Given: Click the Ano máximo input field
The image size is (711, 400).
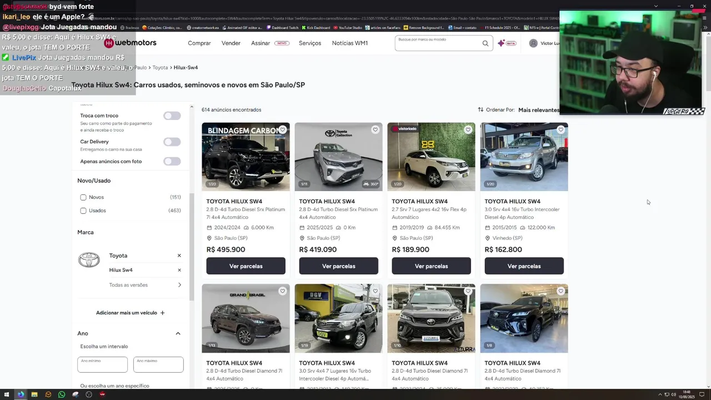Looking at the screenshot, I should (x=158, y=364).
